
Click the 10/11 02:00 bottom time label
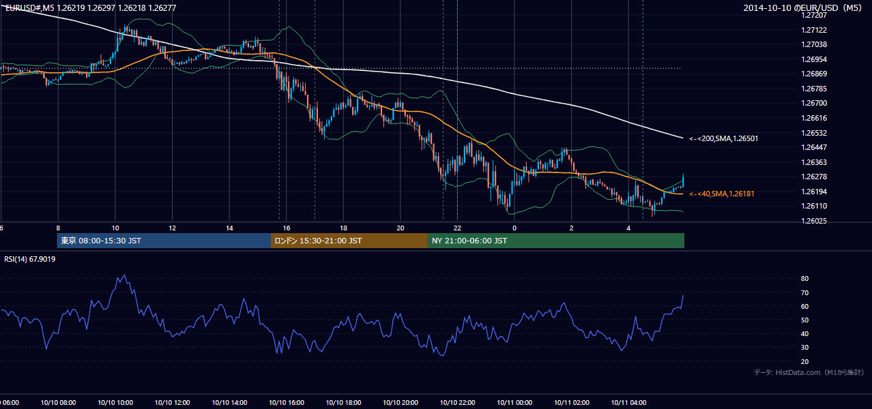572,403
